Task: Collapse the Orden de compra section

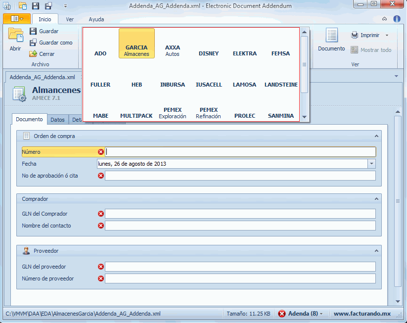Action: coord(376,136)
